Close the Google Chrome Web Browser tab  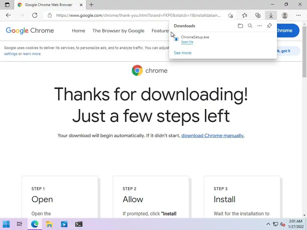(x=81, y=5)
